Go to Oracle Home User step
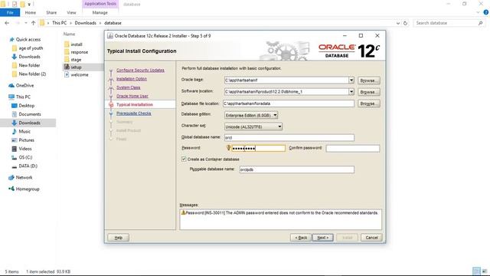 click(x=132, y=96)
